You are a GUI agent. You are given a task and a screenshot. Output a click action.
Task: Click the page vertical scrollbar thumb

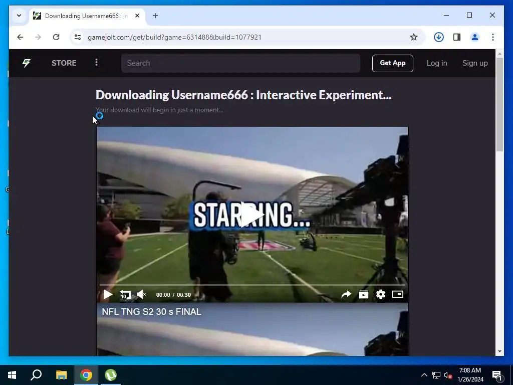499,104
